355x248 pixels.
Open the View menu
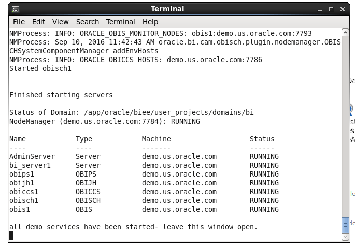[x=60, y=22]
